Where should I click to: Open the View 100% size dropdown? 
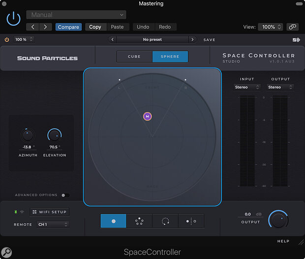tap(271, 27)
